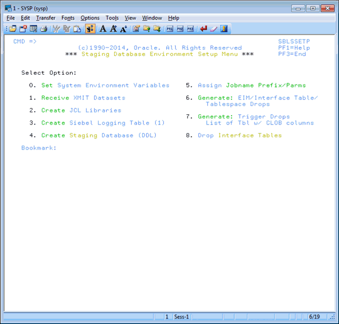Screen dimensions: 339x324
Task: Click the PA1 key toolbar icon
Action: click(x=170, y=29)
